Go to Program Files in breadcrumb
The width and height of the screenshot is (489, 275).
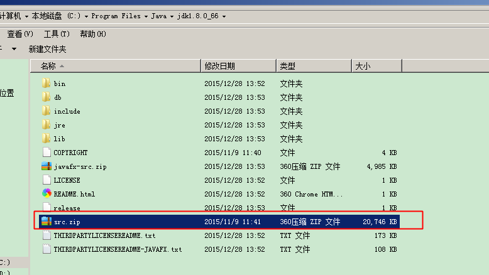pos(116,16)
